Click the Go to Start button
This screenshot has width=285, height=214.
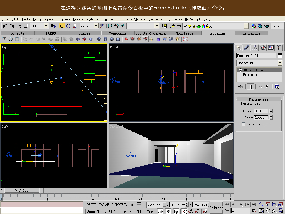[x=227, y=204]
